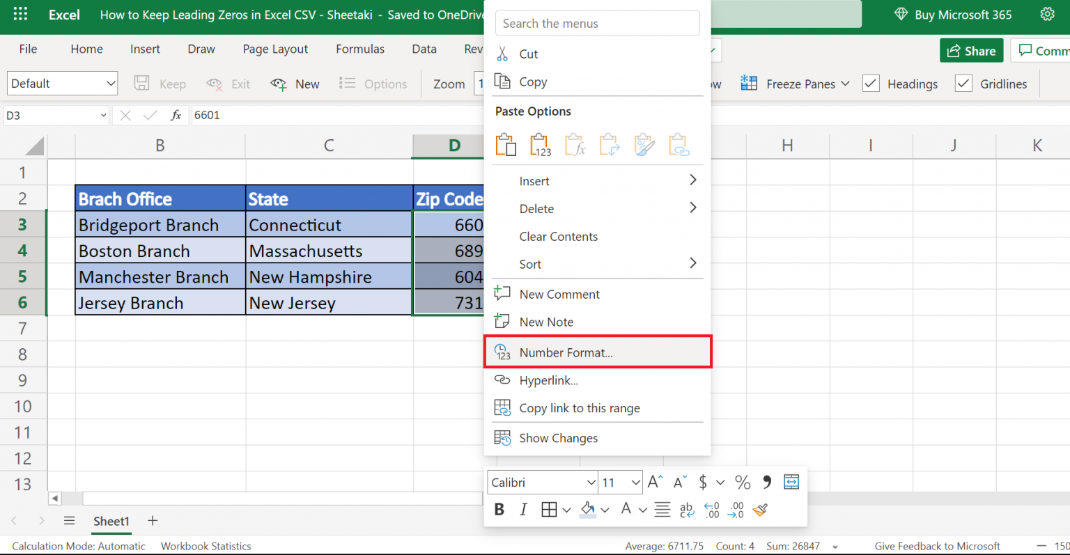Viewport: 1070px width, 555px height.
Task: Pick the fill color swatch
Action: point(589,509)
